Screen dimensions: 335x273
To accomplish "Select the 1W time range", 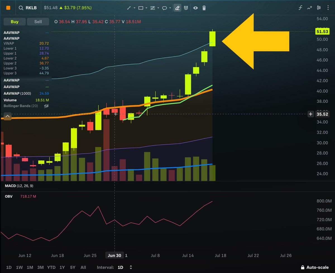I will (x=19, y=267).
